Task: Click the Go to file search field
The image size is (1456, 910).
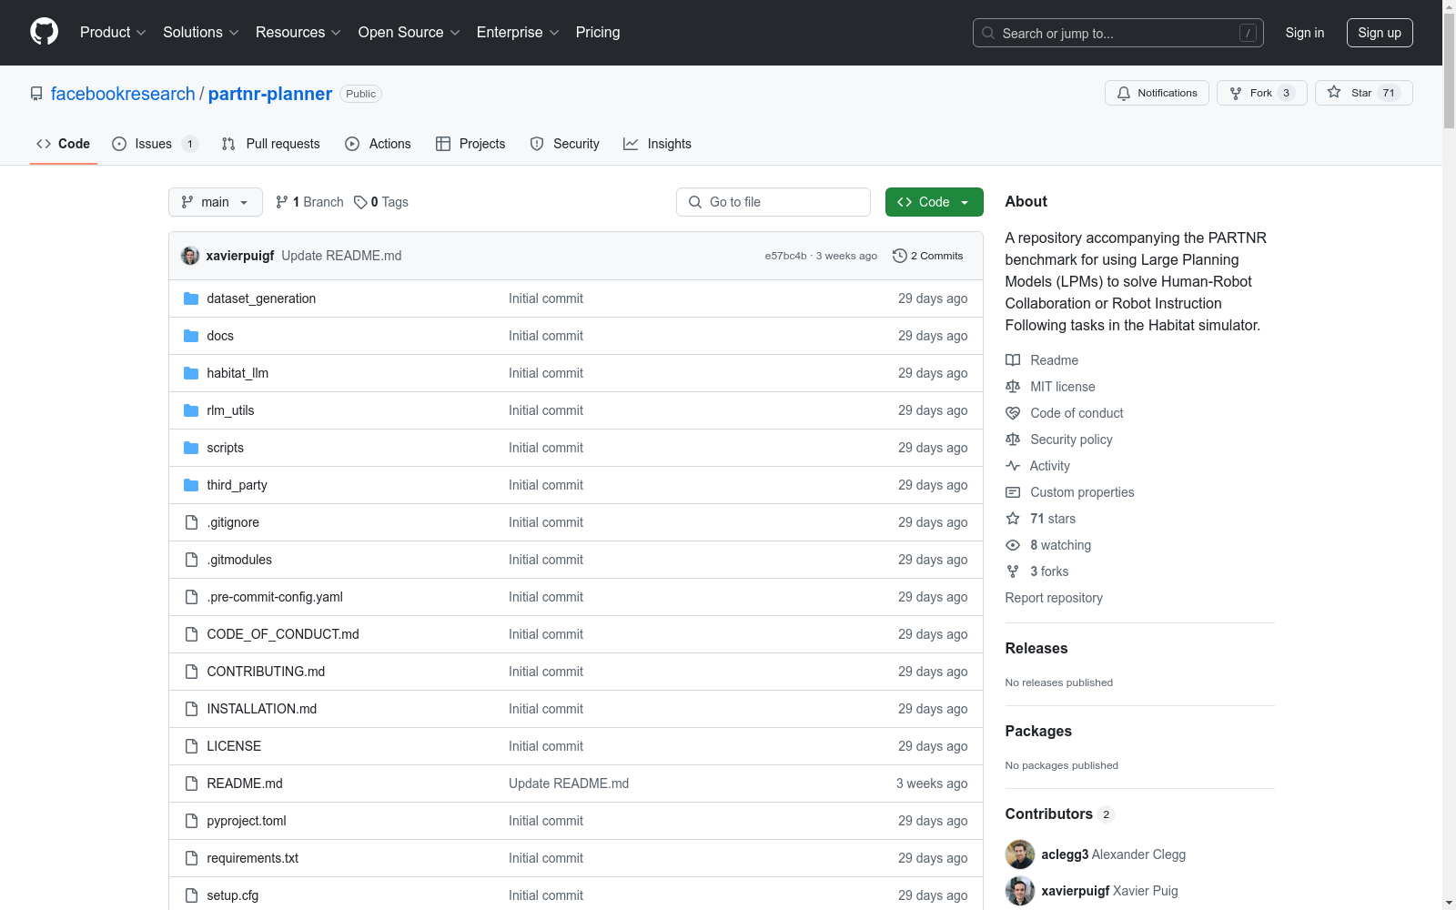Action: 773,202
